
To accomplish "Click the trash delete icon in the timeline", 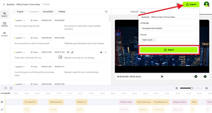I will point(11,88).
